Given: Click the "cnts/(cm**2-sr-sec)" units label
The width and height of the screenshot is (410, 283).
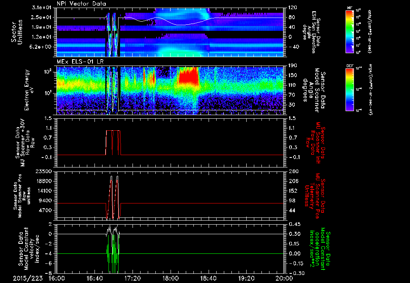Looking at the screenshot, I should coord(370,31).
